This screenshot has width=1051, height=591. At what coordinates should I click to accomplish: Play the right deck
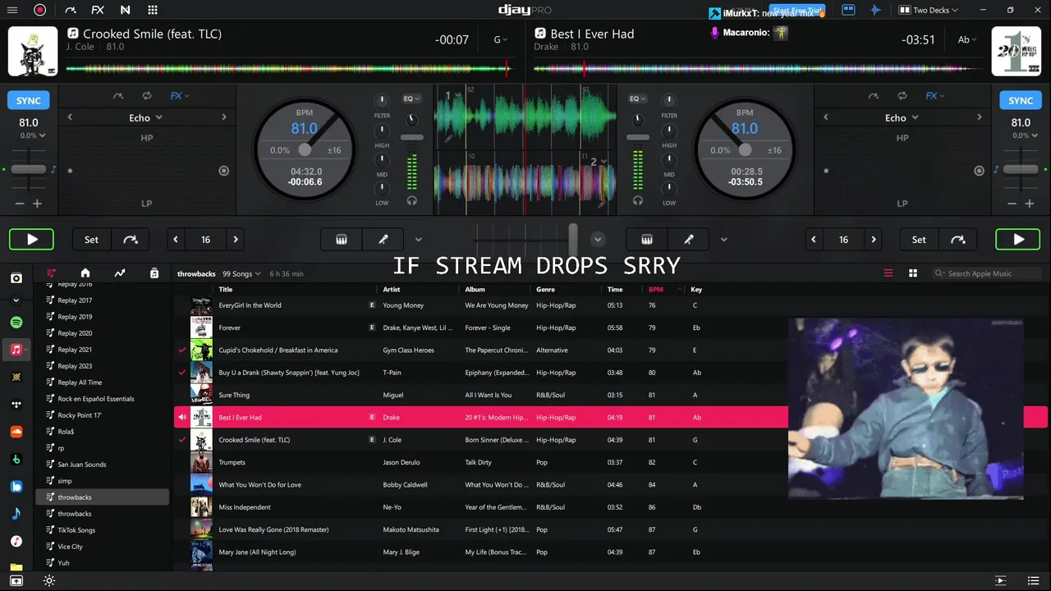click(1018, 240)
